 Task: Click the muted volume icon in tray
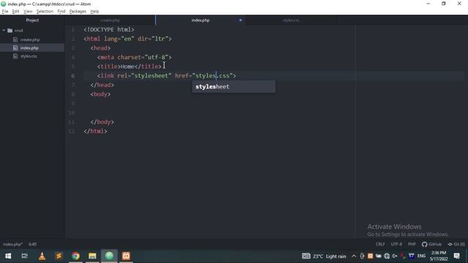[x=395, y=256]
